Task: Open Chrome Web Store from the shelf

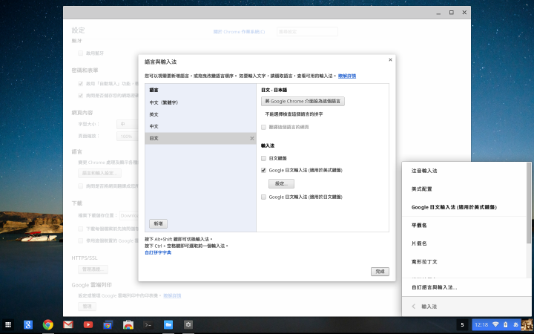Action: click(x=128, y=325)
